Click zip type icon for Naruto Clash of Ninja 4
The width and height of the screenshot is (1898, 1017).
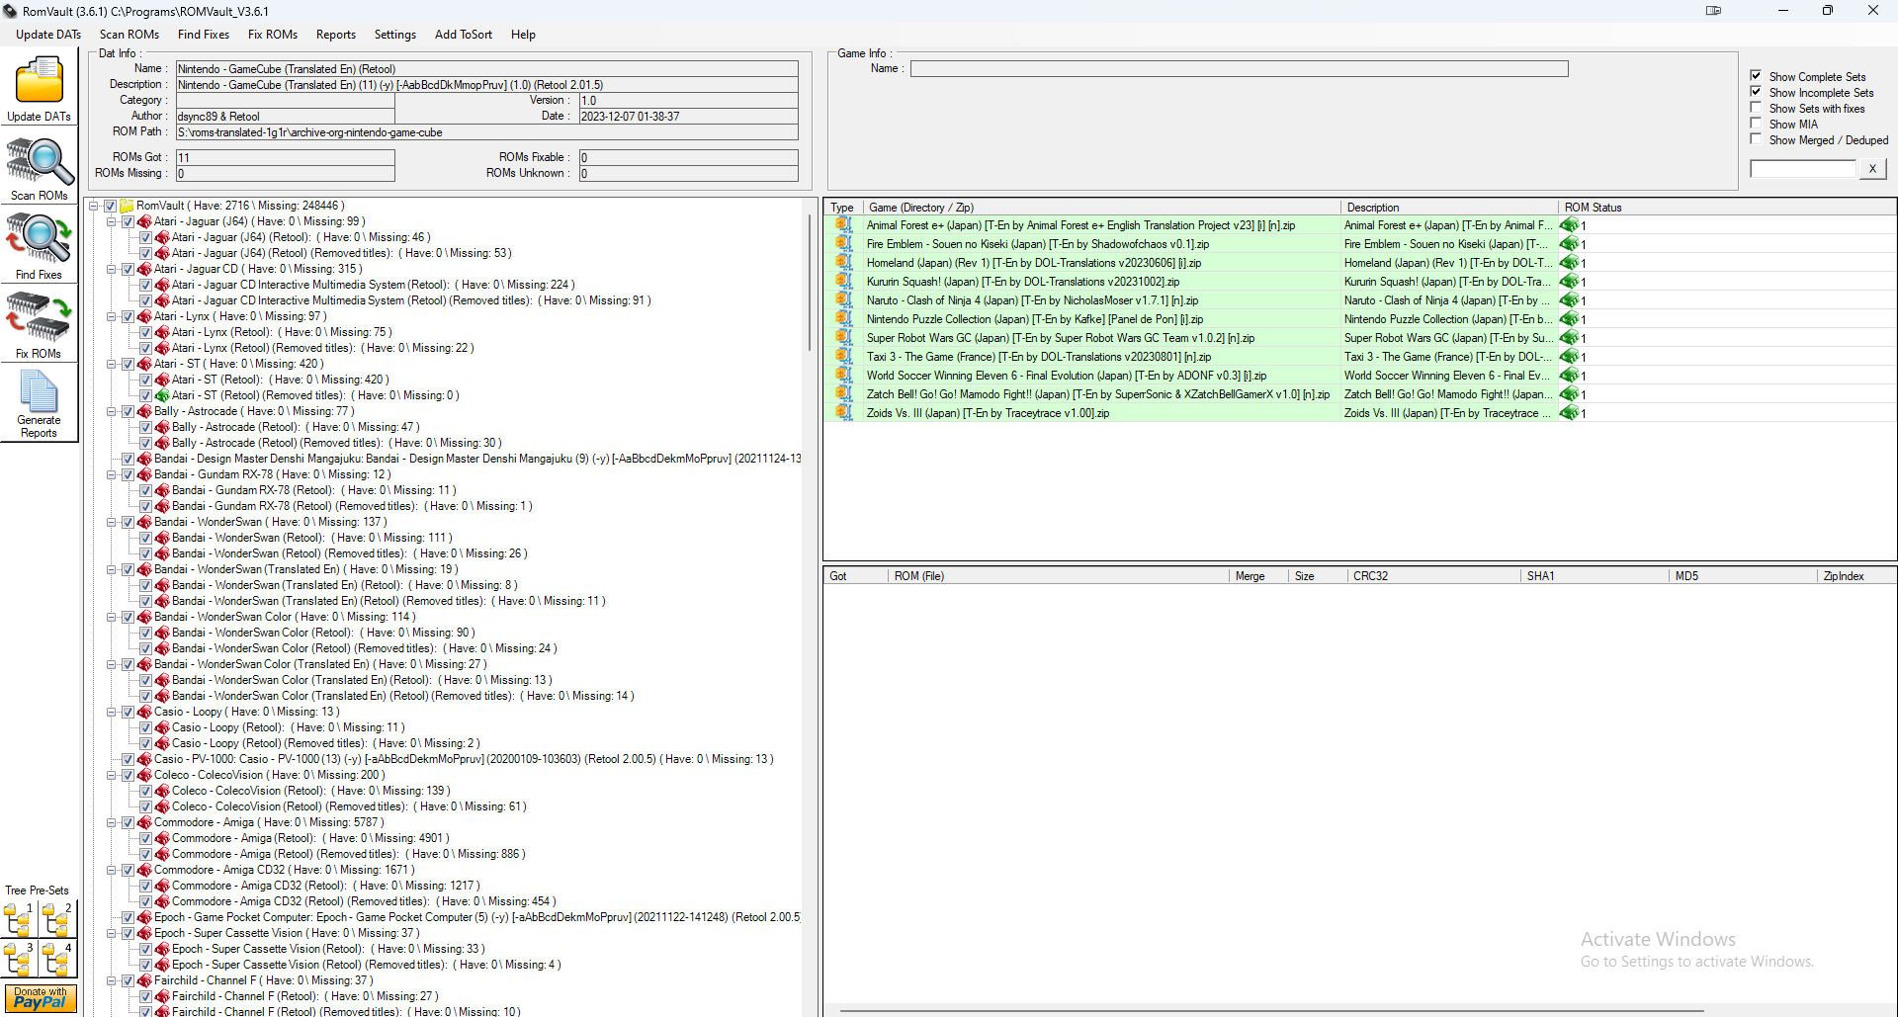(x=843, y=299)
